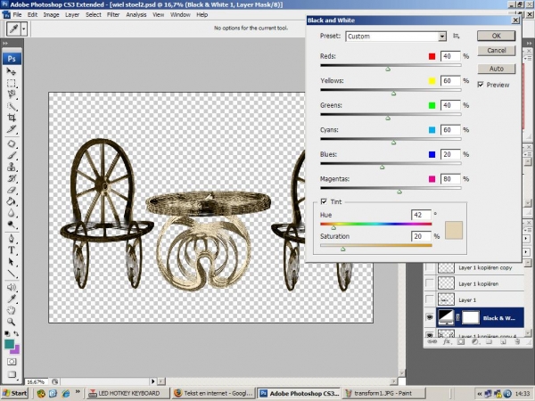Open the Filter menu
535x401 pixels.
click(x=113, y=14)
